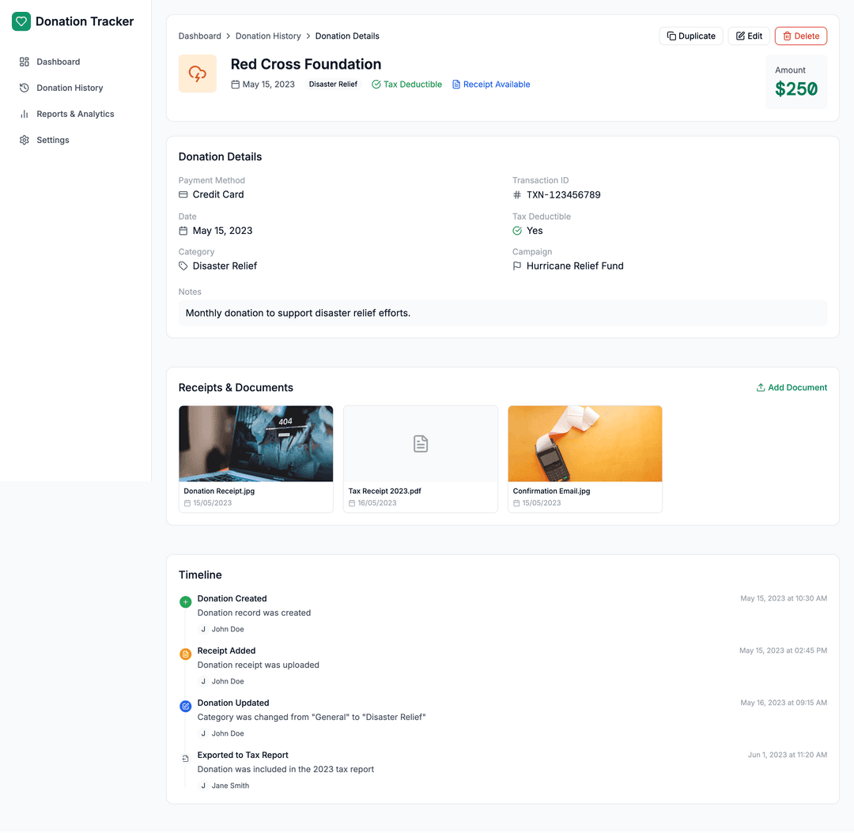The image size is (854, 833).
Task: Open the Dashboard sidebar icon
Action: pos(24,62)
